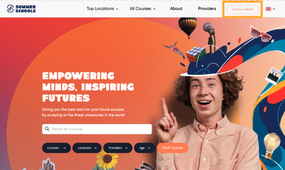Click the hot air balloon graphic
The width and height of the screenshot is (285, 170).
(x=188, y=28)
